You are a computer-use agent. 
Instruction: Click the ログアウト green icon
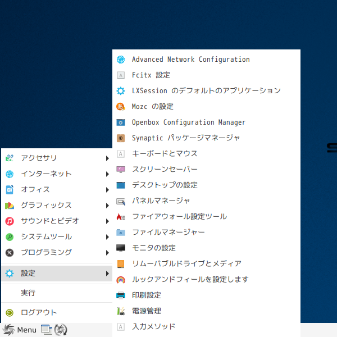pos(10,313)
